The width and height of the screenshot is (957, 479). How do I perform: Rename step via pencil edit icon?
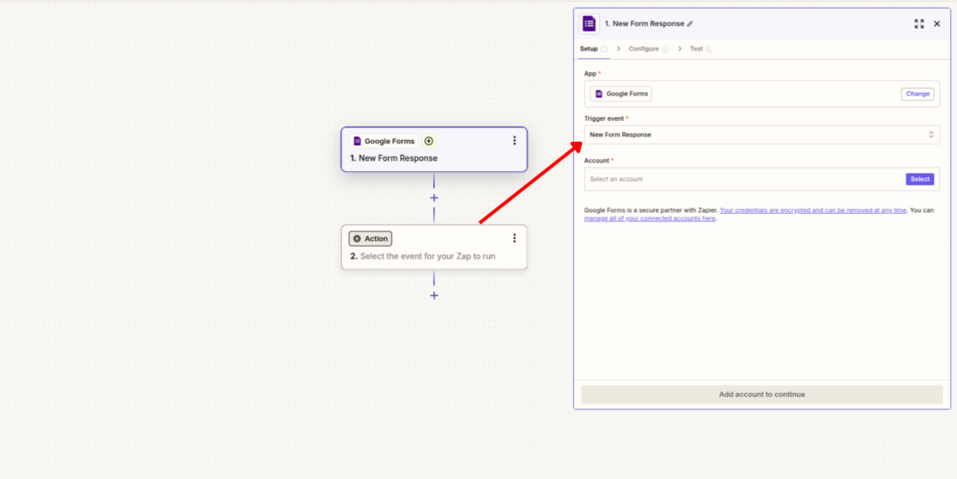(690, 23)
